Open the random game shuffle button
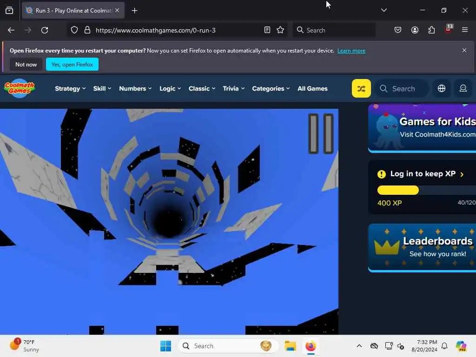 point(361,88)
